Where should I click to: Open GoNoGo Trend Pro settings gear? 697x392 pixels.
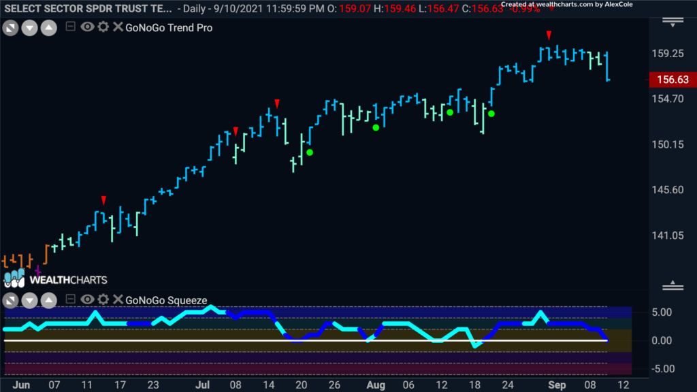coord(103,27)
